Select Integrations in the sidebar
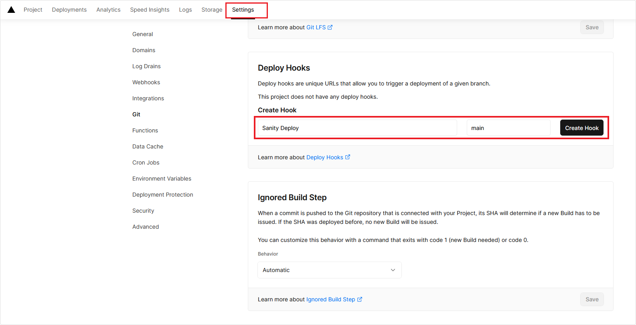 point(148,98)
